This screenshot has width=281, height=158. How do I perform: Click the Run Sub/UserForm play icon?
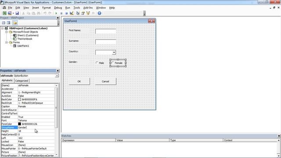tap(56, 13)
